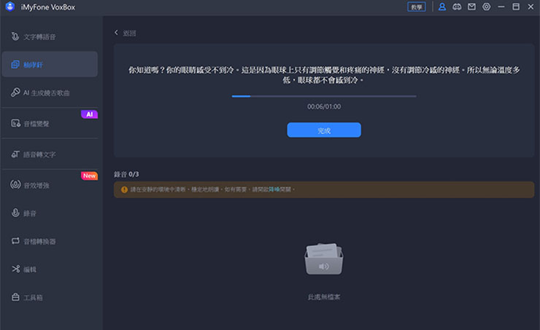Open settings via the circular target icon

pyautogui.click(x=486, y=7)
